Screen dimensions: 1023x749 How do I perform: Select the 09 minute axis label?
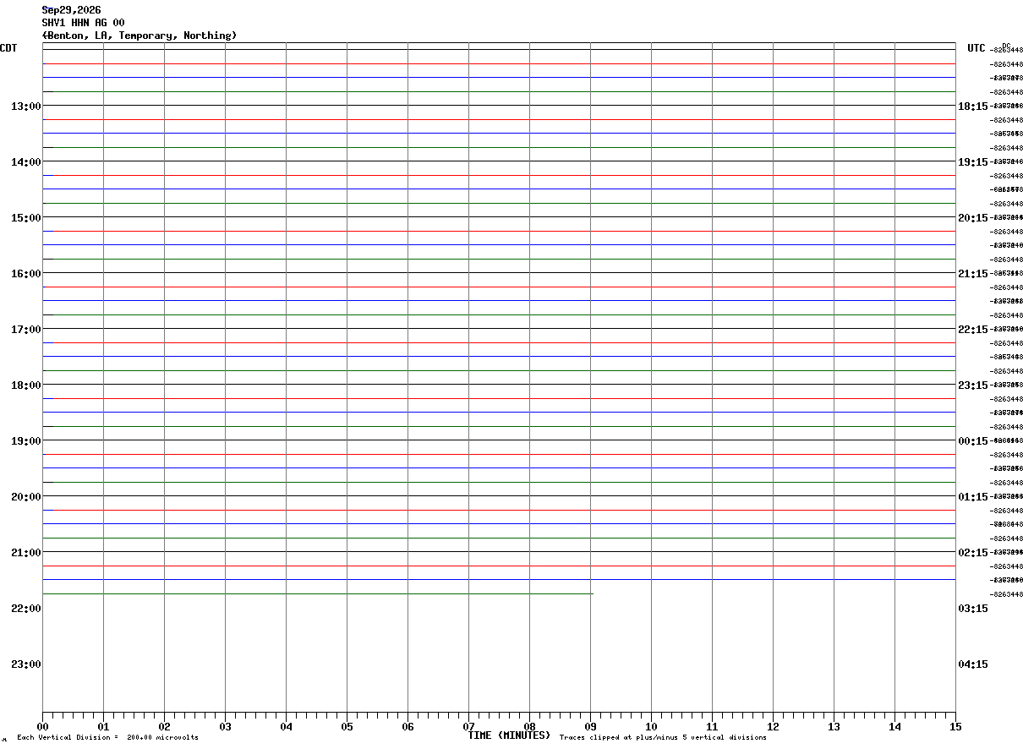pos(590,726)
